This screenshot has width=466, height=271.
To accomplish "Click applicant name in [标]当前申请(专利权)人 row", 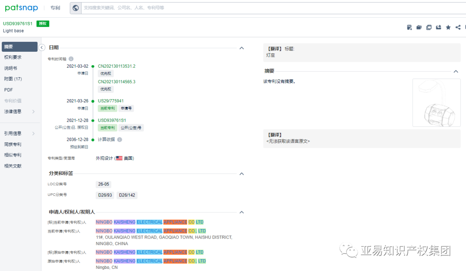I will pos(149,222).
